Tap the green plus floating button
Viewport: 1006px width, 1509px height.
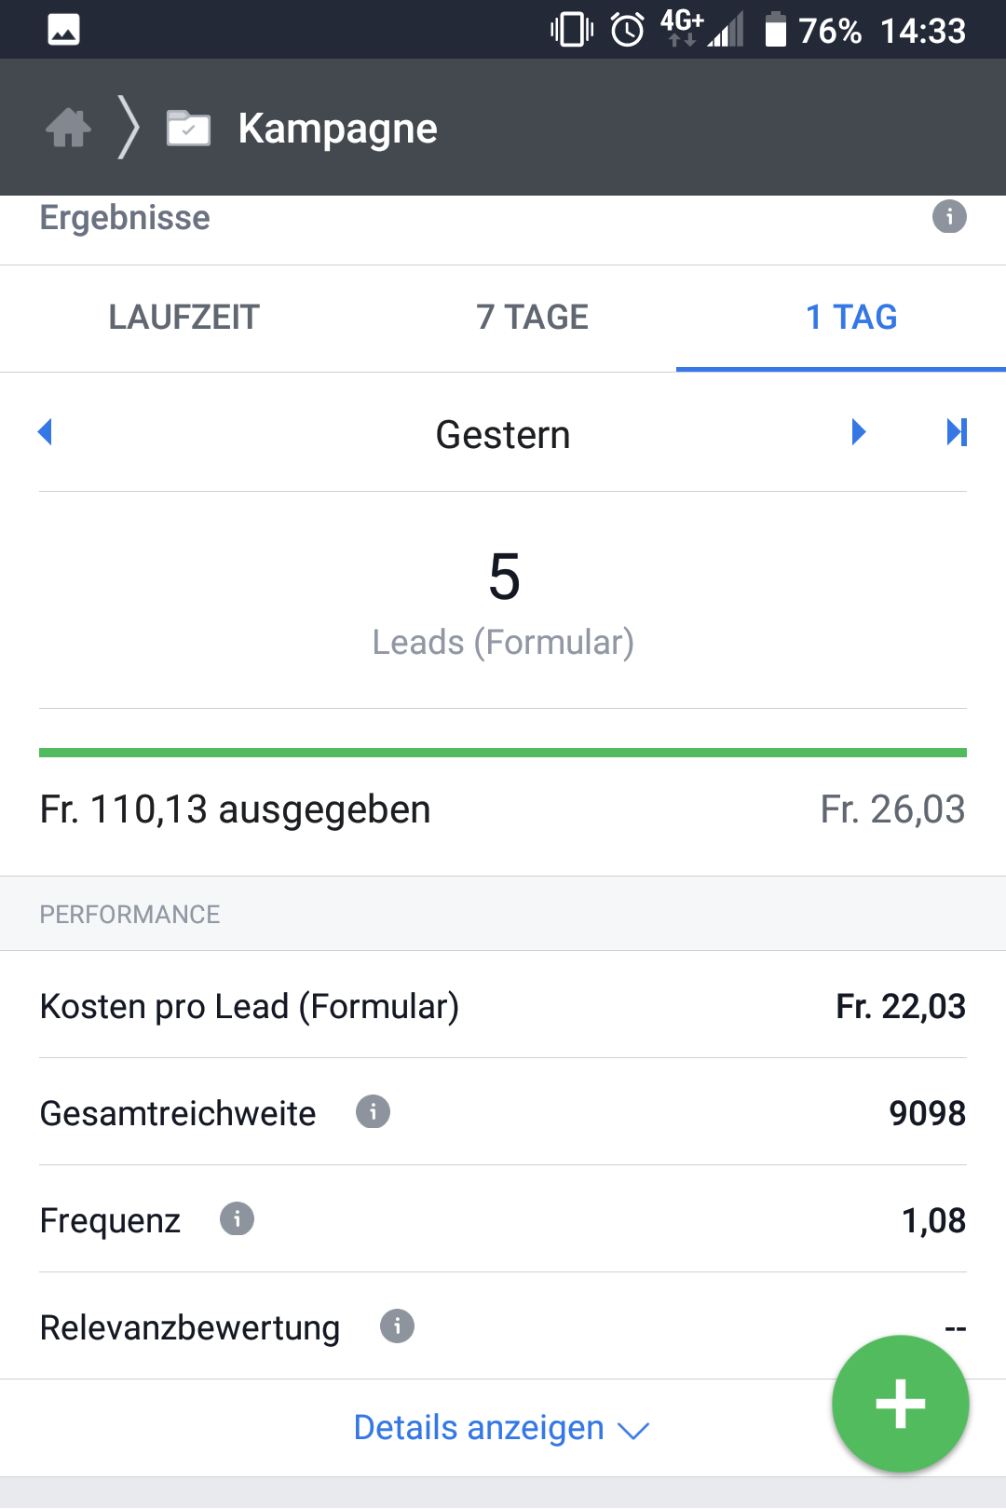click(901, 1404)
